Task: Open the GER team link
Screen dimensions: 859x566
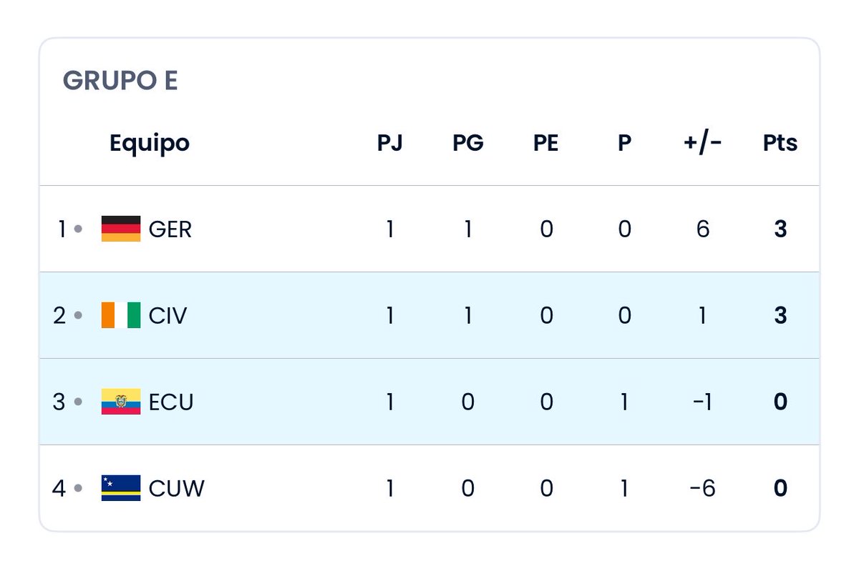Action: pyautogui.click(x=170, y=230)
